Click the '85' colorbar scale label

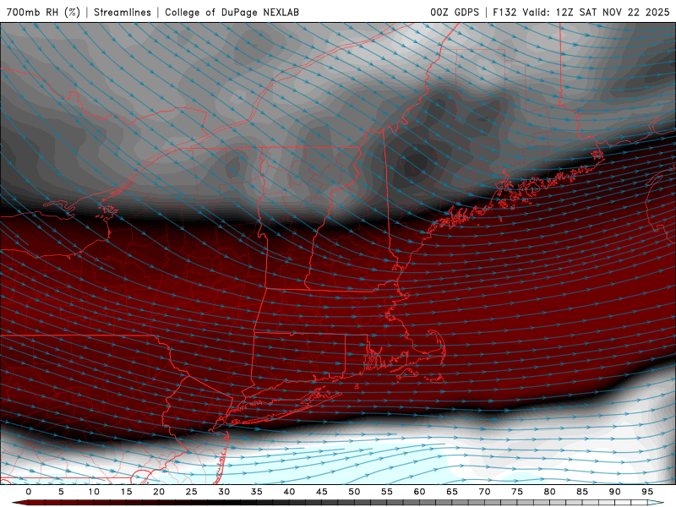click(582, 492)
